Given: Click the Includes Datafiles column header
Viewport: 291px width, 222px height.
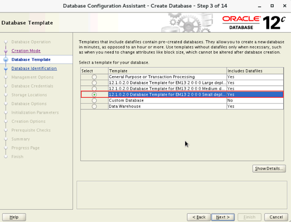Looking at the screenshot, I should [x=255, y=71].
